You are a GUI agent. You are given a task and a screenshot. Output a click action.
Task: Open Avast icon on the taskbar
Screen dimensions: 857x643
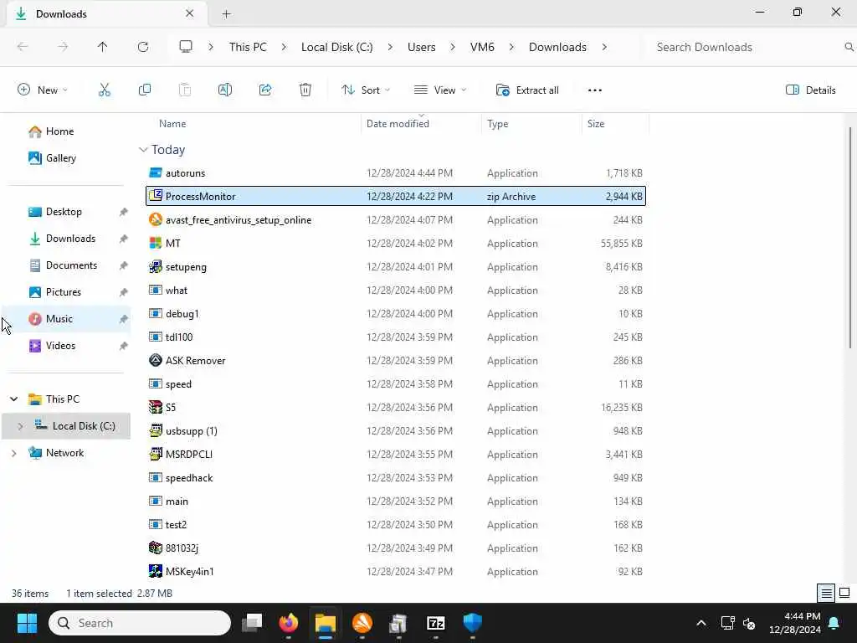pos(362,623)
